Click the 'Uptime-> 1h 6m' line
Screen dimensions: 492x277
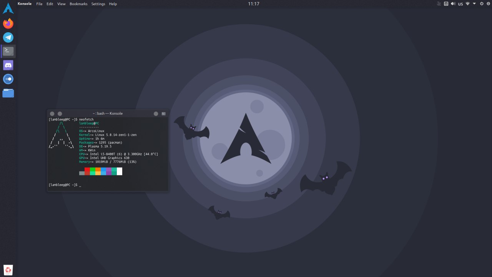pos(92,139)
